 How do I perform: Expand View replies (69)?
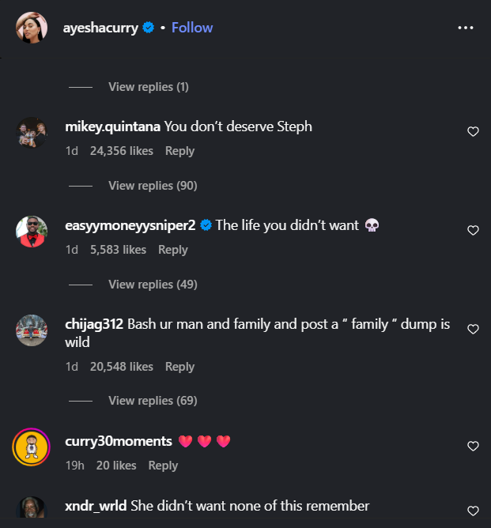153,401
